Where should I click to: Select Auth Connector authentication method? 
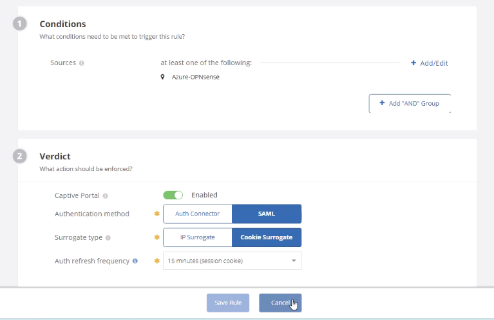pos(198,214)
